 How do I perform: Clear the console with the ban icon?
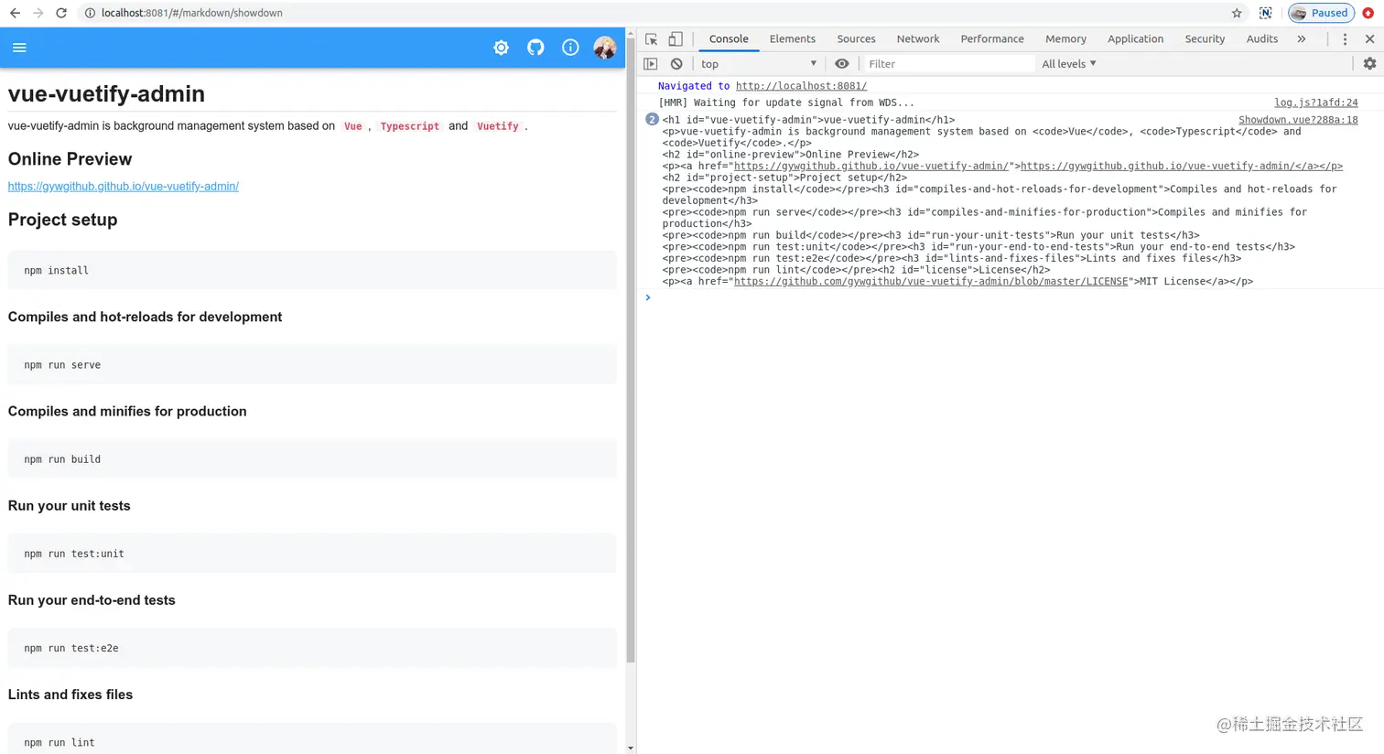click(676, 64)
